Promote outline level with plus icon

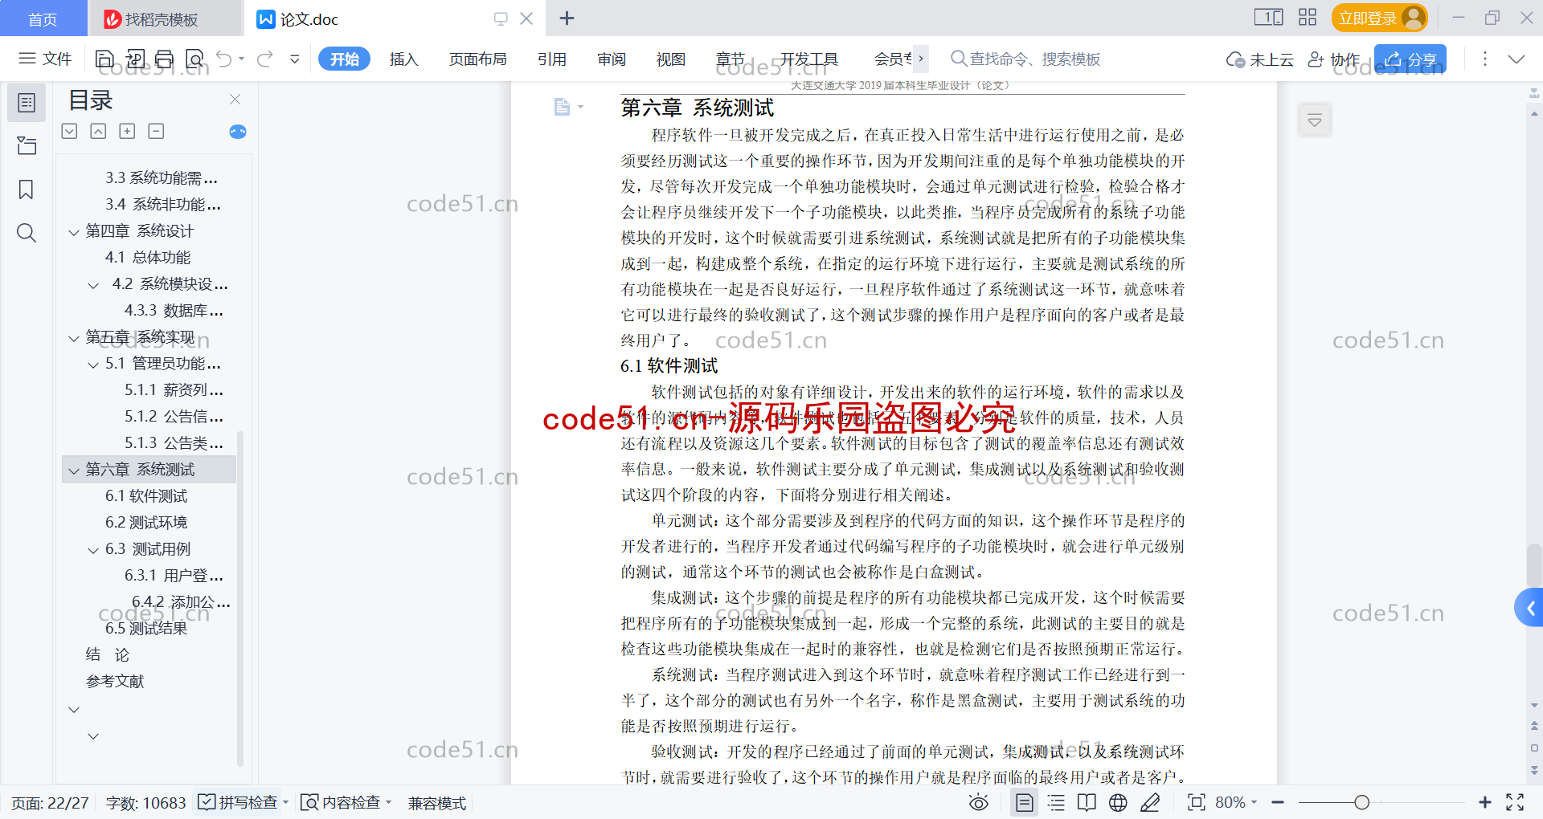127,131
